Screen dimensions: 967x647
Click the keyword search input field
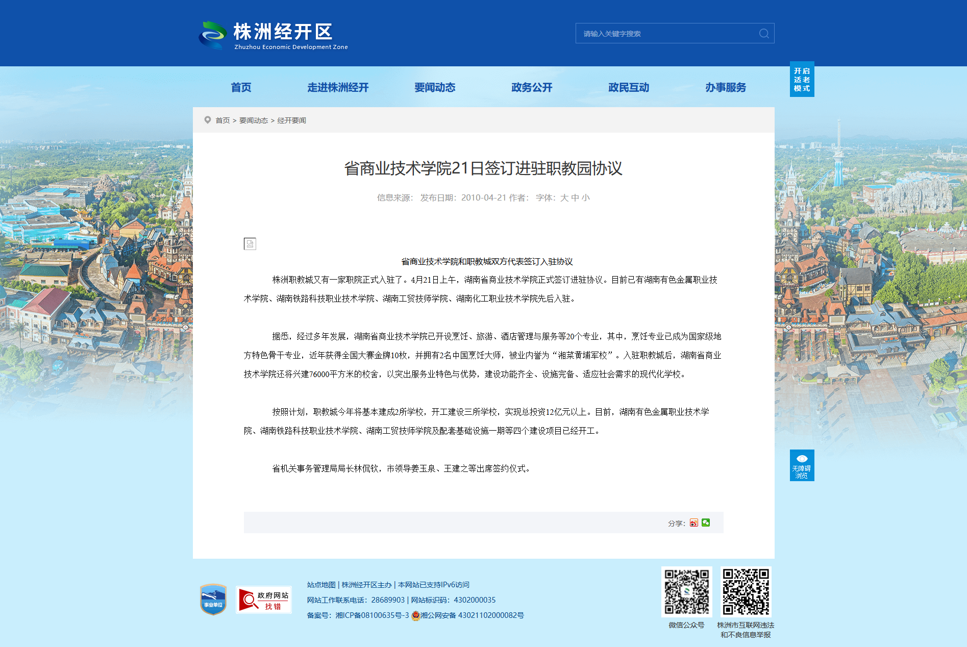pos(666,34)
